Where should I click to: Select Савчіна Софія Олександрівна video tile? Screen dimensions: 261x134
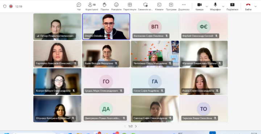pyautogui.click(x=155, y=109)
